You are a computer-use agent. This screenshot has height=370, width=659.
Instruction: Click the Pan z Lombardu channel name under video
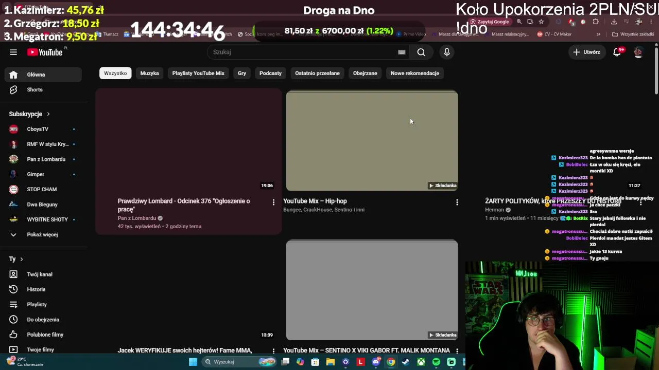click(x=137, y=218)
